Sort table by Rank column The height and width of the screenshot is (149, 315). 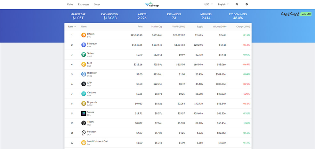click(x=72, y=27)
